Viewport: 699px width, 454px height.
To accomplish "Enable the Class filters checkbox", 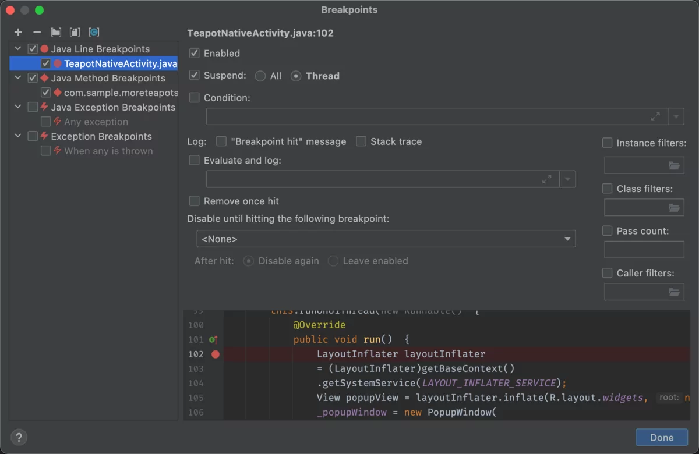I will point(607,189).
